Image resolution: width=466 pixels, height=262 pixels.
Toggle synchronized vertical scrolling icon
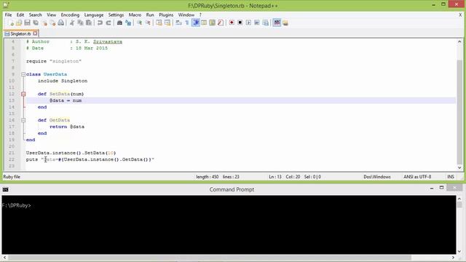pyautogui.click(x=159, y=23)
